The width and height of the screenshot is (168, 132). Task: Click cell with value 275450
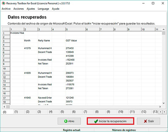pos(76,48)
